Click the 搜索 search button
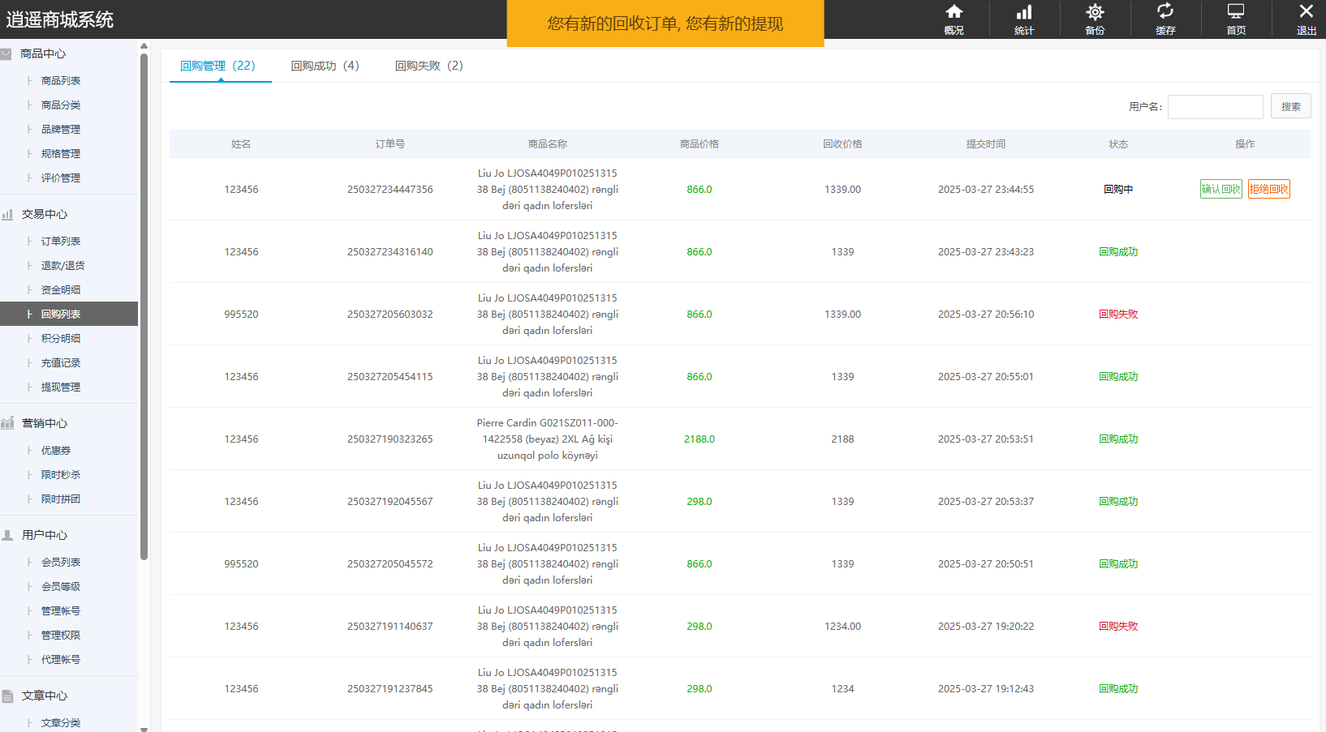Image resolution: width=1326 pixels, height=732 pixels. [1290, 107]
